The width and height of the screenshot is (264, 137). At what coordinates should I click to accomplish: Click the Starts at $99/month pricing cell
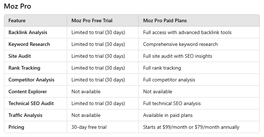[191, 127]
